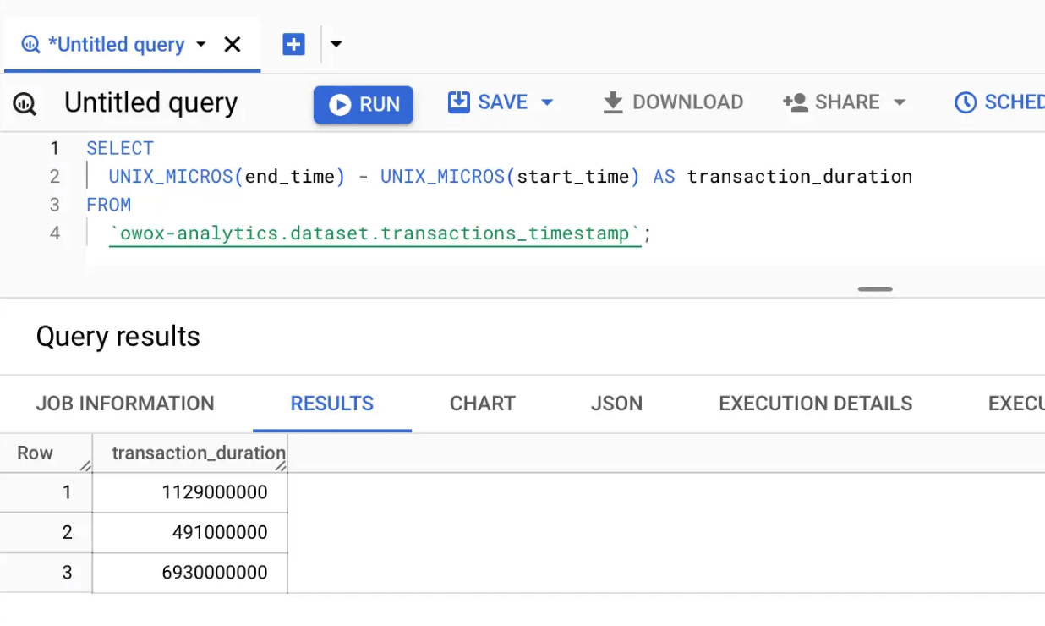Click the query icon in Untitled query tab
1045x626 pixels.
[30, 44]
